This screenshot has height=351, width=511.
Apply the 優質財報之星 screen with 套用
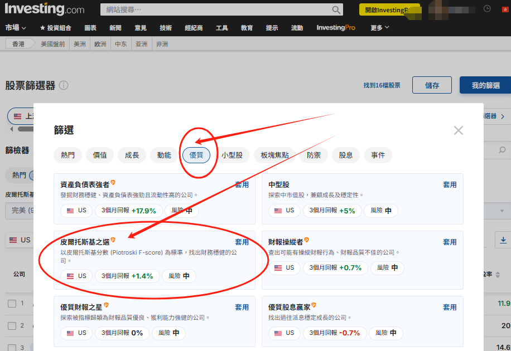click(242, 308)
